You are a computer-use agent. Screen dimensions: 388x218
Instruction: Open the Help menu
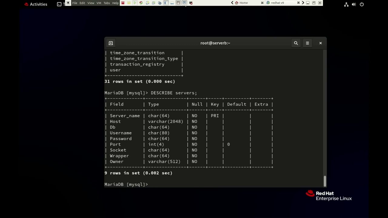coord(115,3)
